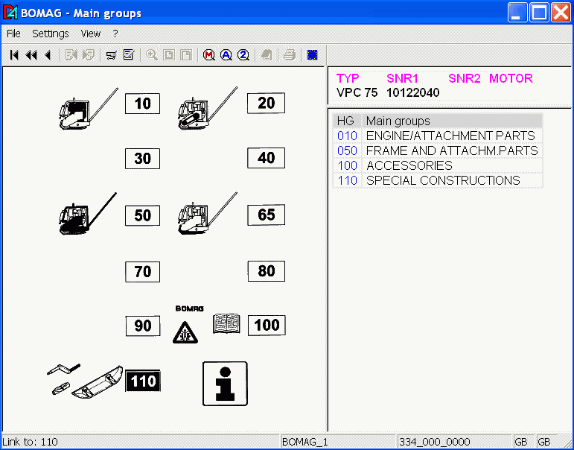This screenshot has height=450, width=574.
Task: Select the highlighted 110 number box
Action: point(143,381)
